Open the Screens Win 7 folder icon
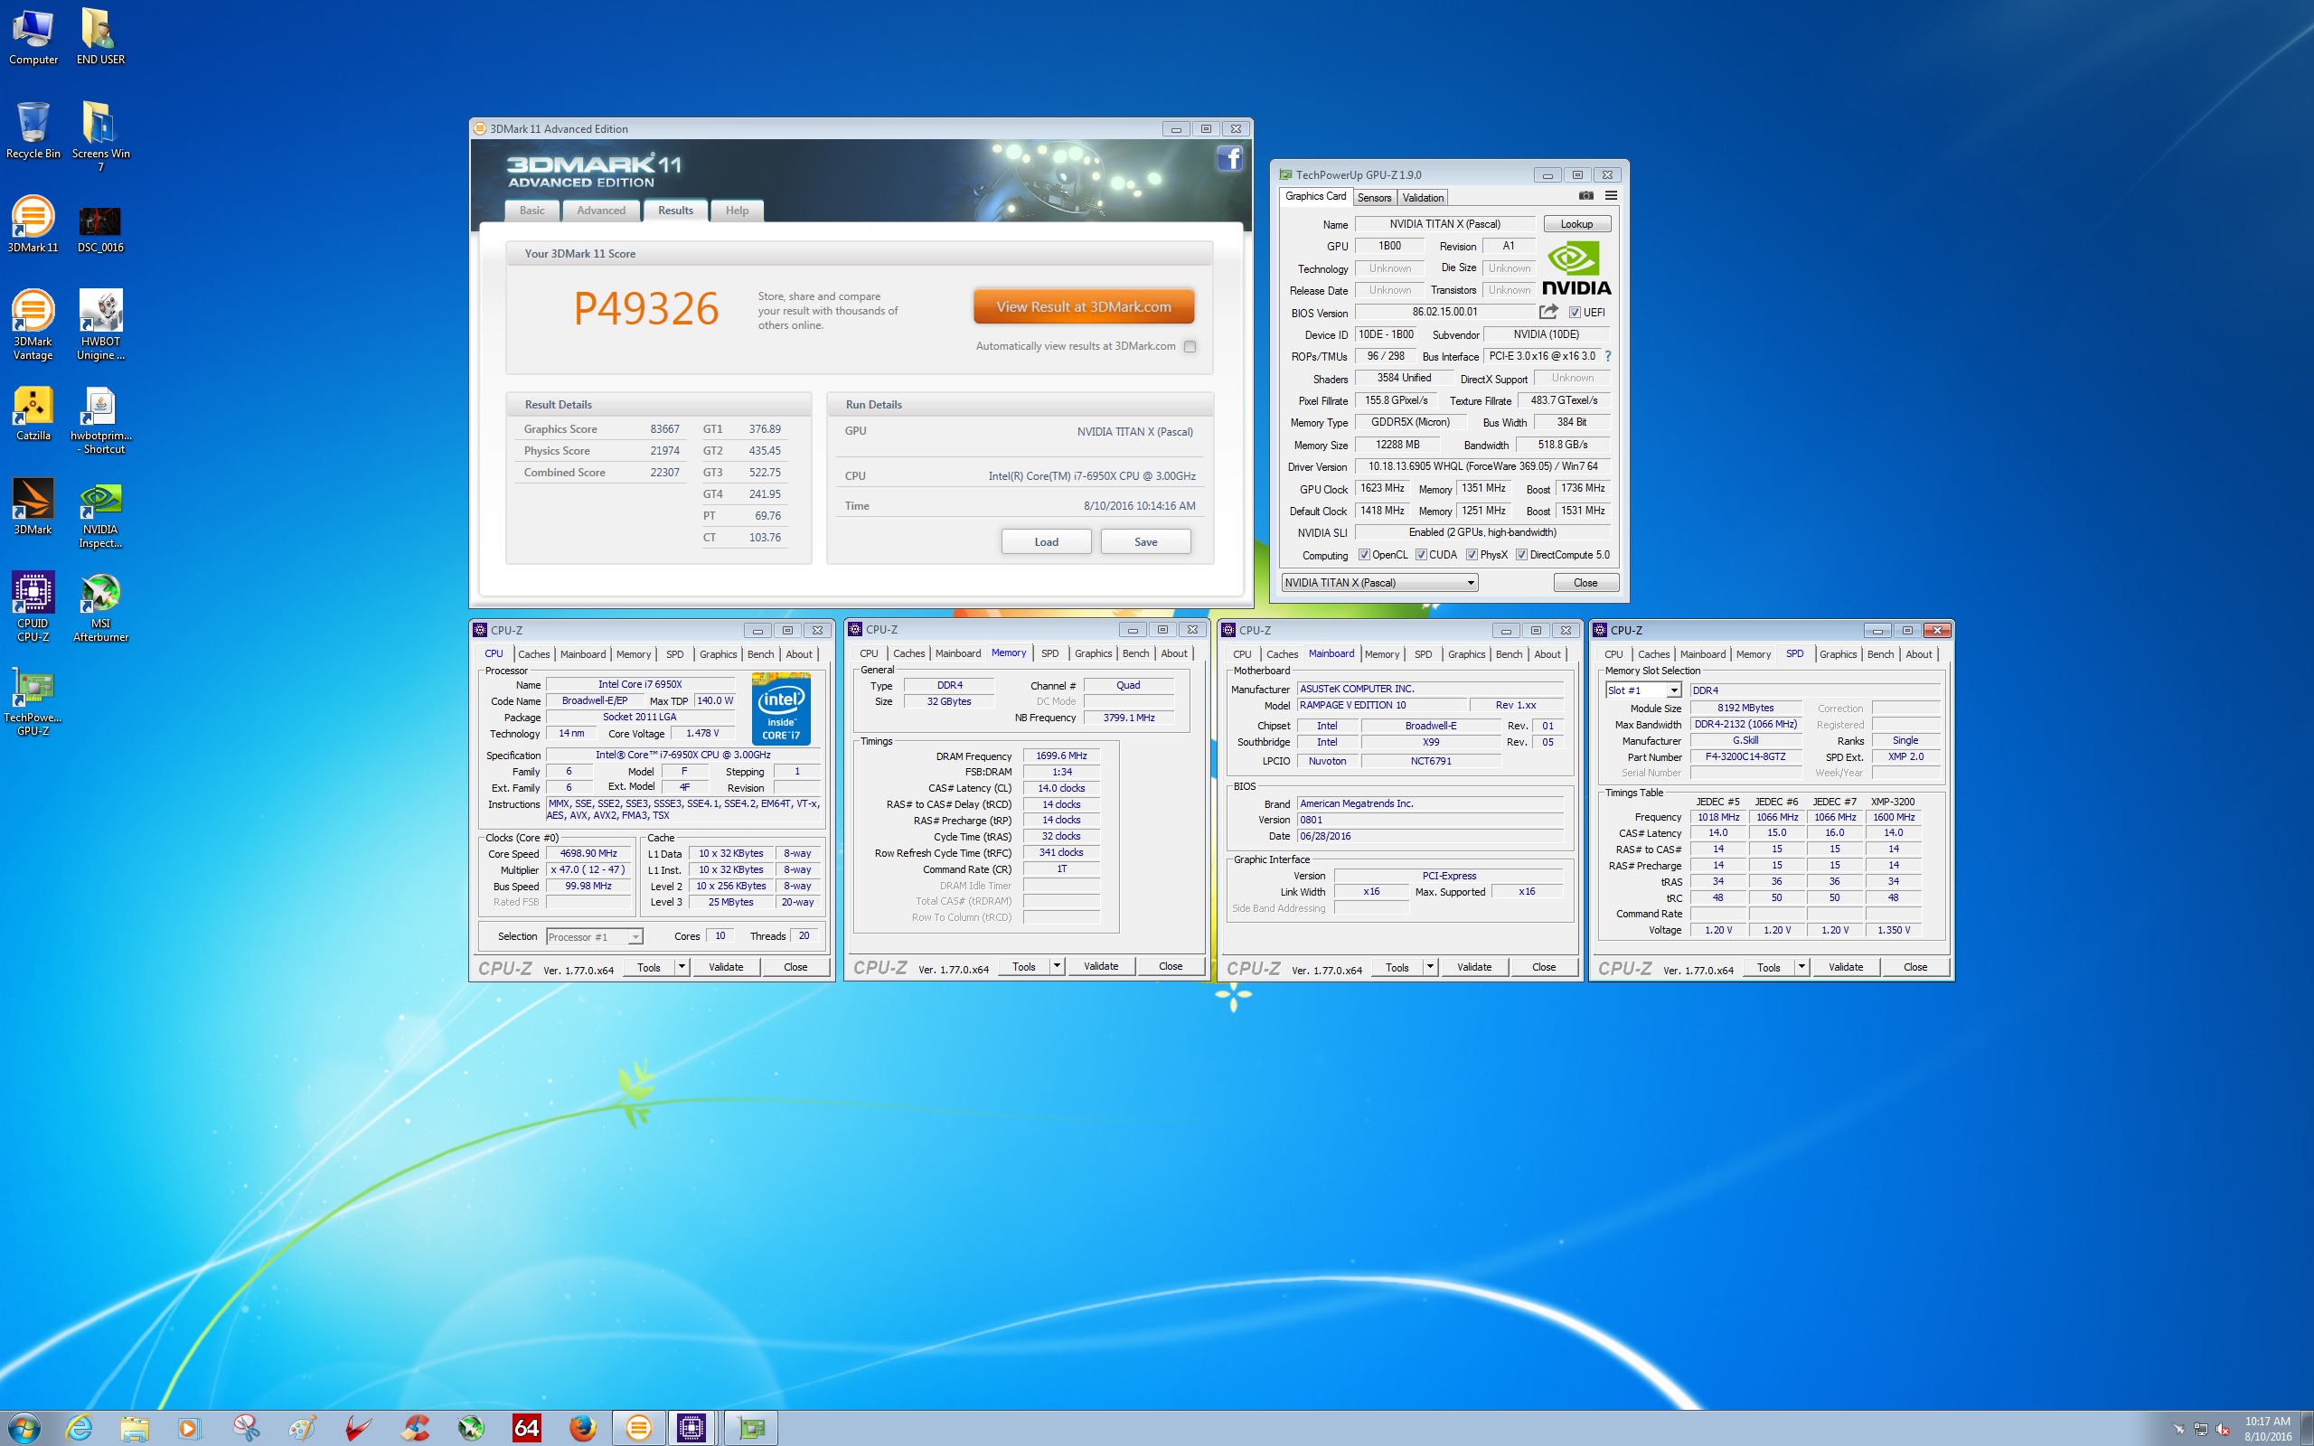 (x=100, y=136)
